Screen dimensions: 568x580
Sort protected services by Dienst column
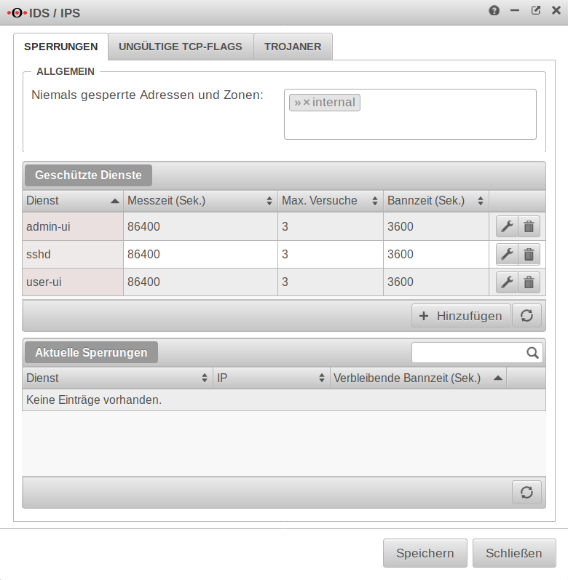(x=72, y=201)
